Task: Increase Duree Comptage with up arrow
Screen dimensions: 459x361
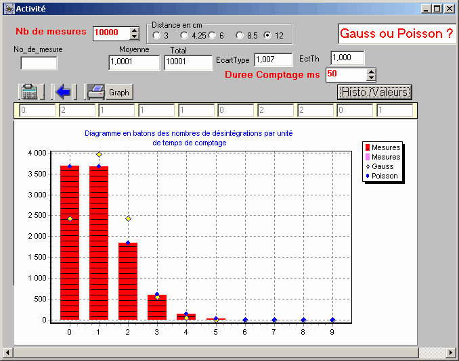Action: tap(371, 71)
